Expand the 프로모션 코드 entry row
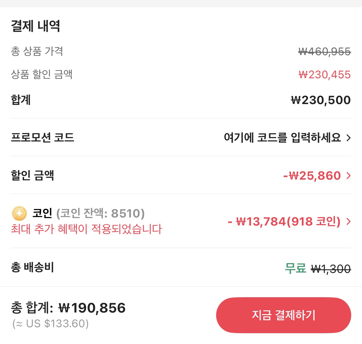 pyautogui.click(x=42, y=138)
